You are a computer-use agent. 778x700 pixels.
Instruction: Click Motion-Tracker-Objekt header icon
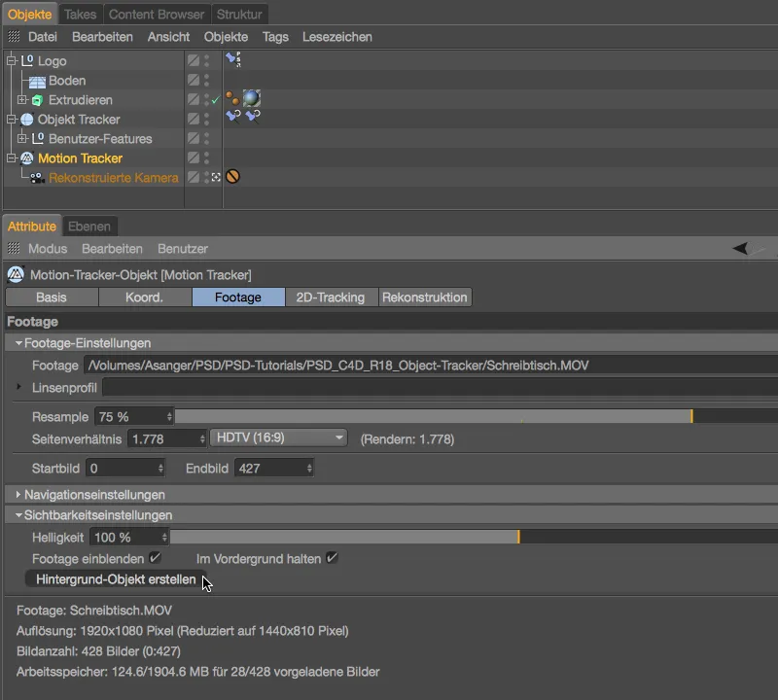pos(16,274)
